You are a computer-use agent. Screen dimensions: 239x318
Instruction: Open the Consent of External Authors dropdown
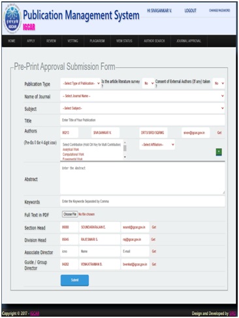[x=219, y=84]
